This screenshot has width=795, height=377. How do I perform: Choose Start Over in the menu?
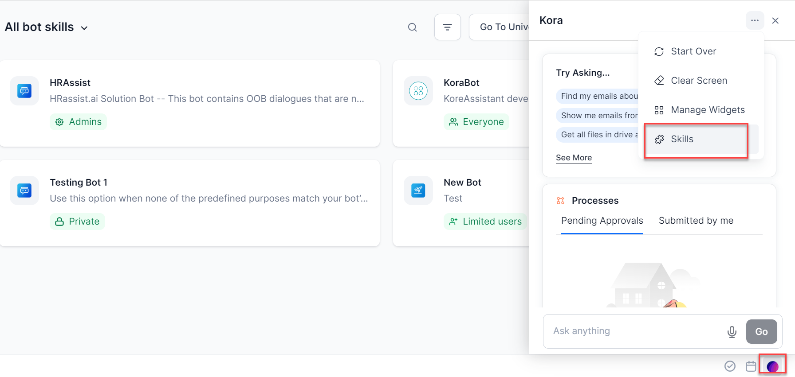(x=693, y=51)
